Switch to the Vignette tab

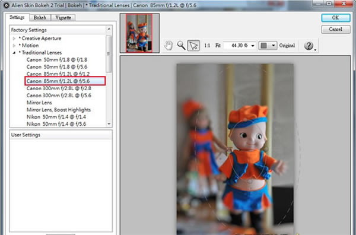click(63, 17)
